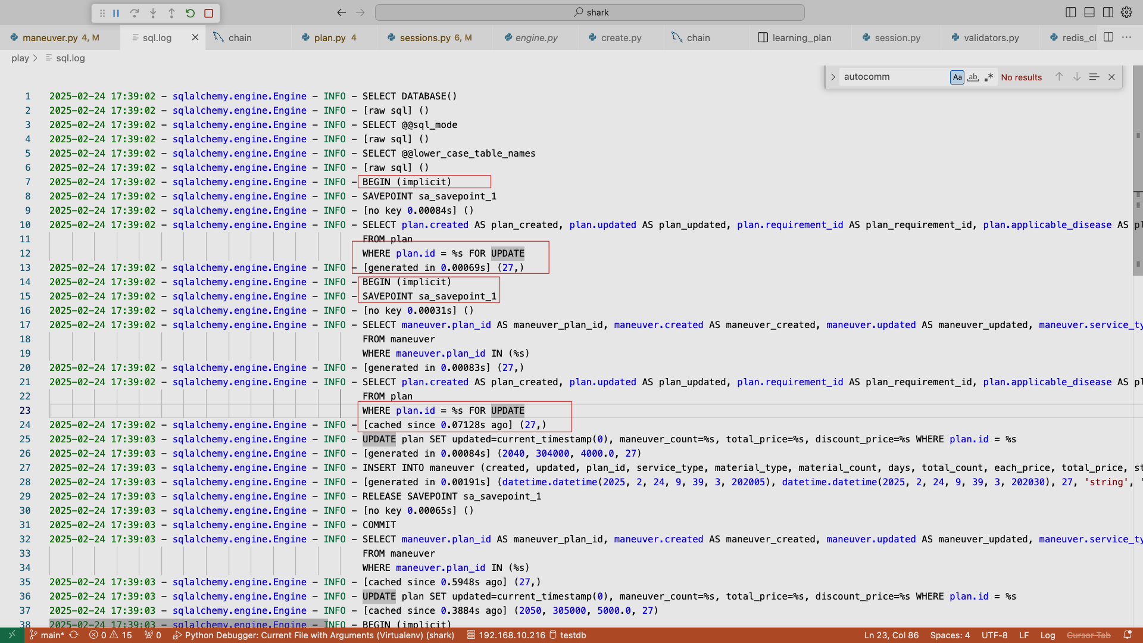
Task: Click the 'play' breadcrumb folder
Action: tap(20, 58)
